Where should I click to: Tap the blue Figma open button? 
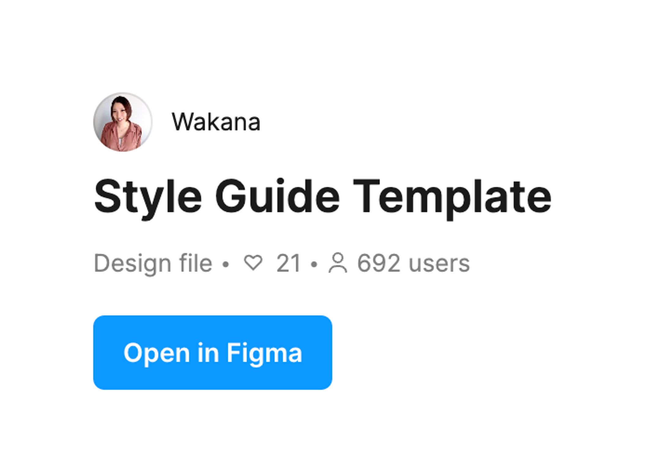click(213, 352)
